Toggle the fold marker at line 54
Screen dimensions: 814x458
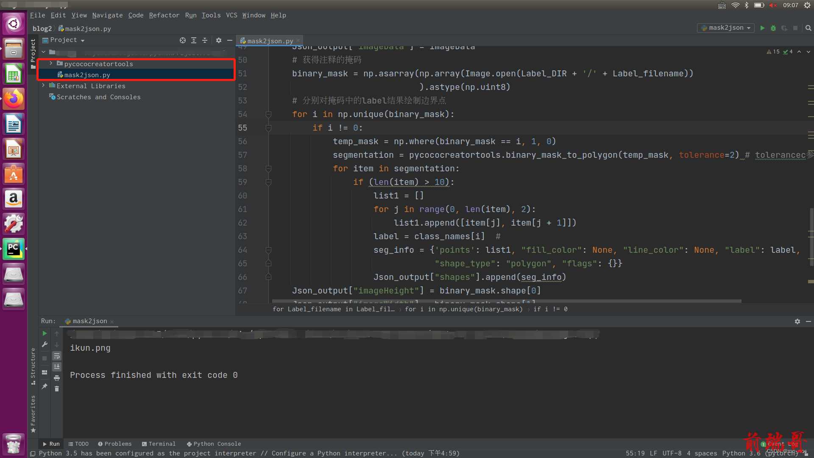pyautogui.click(x=268, y=114)
